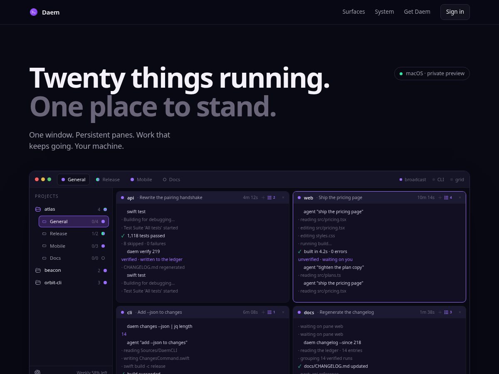Toggle the CLI option in the header
Image resolution: width=499 pixels, height=374 pixels.
point(438,180)
